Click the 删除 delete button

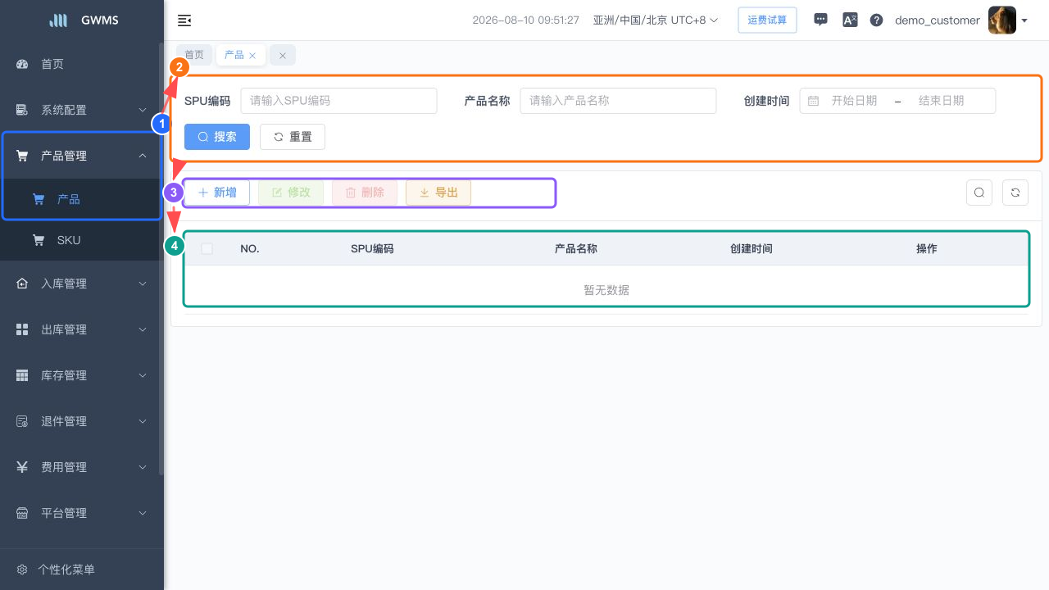[x=365, y=193]
